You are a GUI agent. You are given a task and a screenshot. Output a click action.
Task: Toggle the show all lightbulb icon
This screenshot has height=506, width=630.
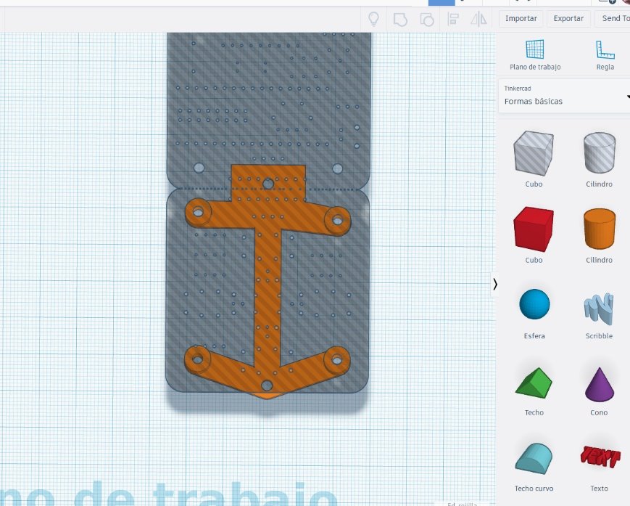(x=373, y=18)
